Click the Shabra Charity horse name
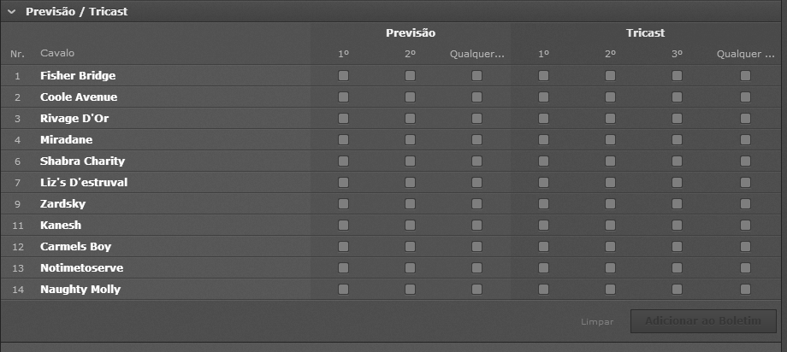 click(82, 161)
